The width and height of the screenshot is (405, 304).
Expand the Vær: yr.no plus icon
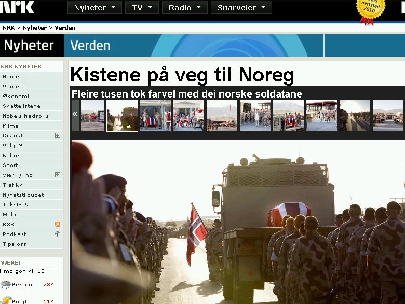point(58,175)
